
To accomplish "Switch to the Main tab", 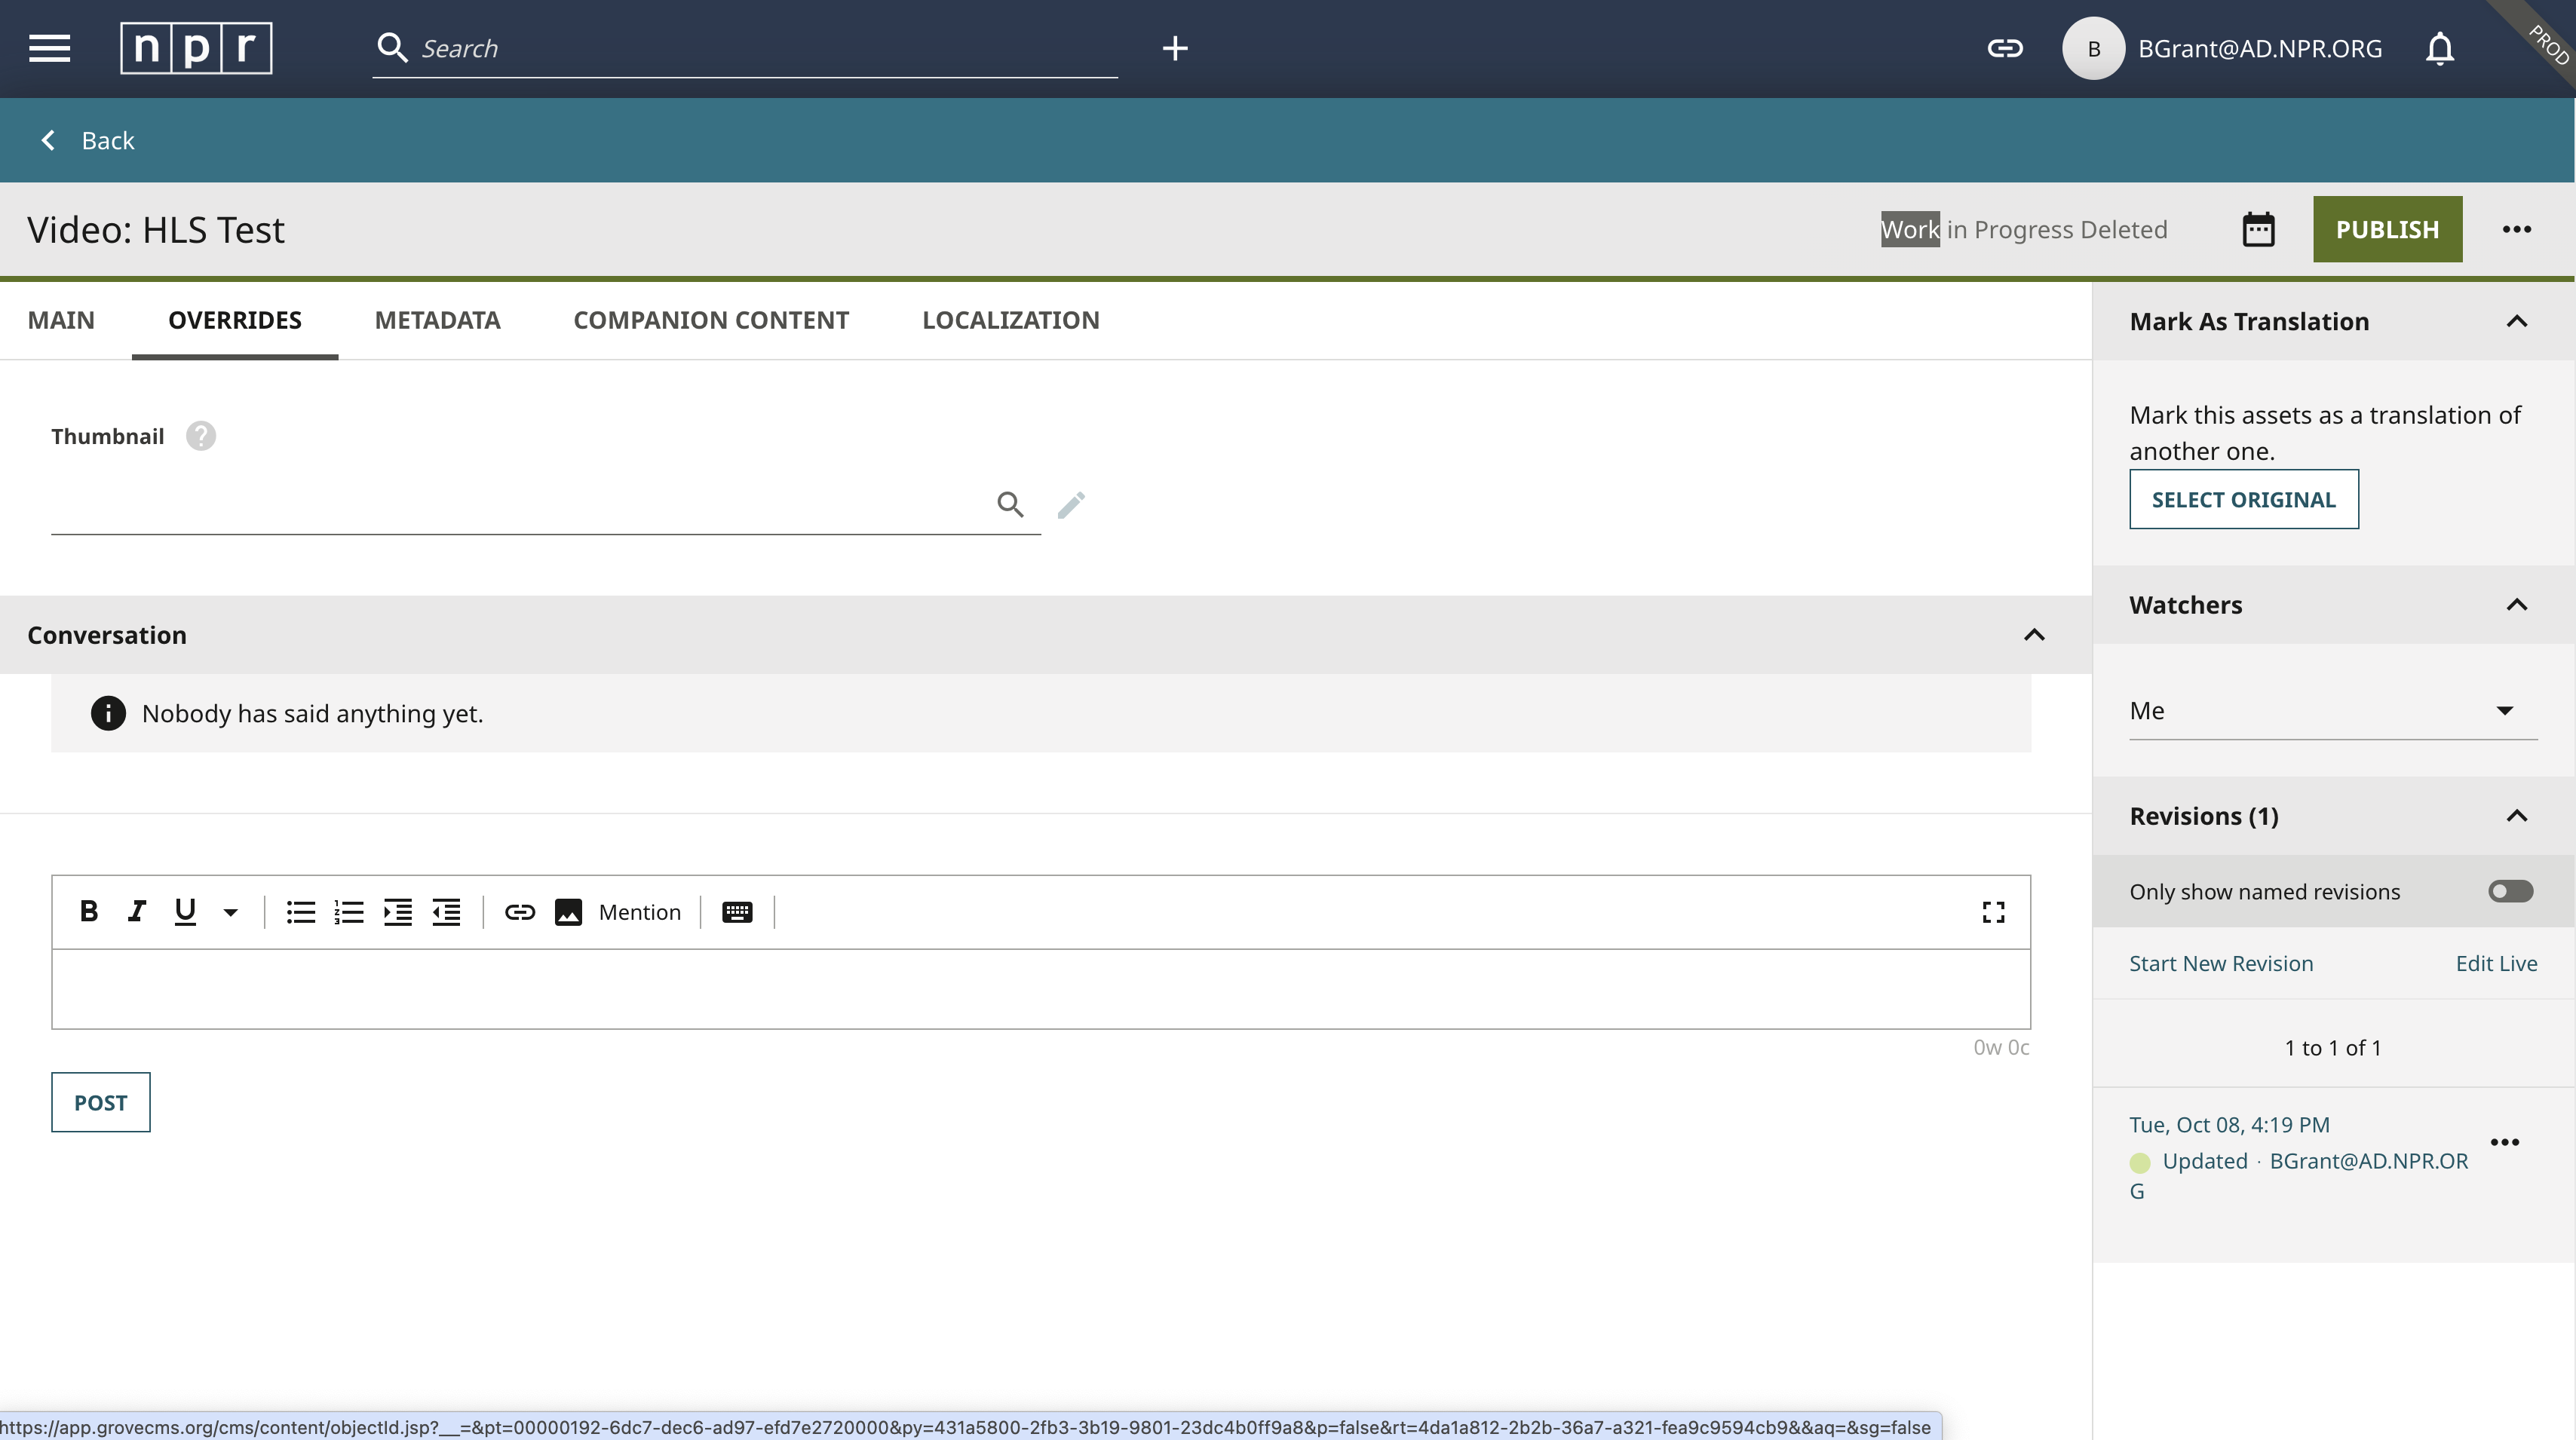I will (x=61, y=320).
